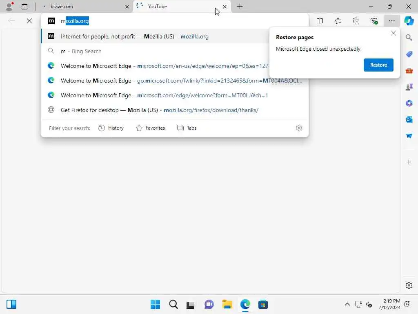
Task: Filter the search by Tabs
Action: click(x=187, y=128)
